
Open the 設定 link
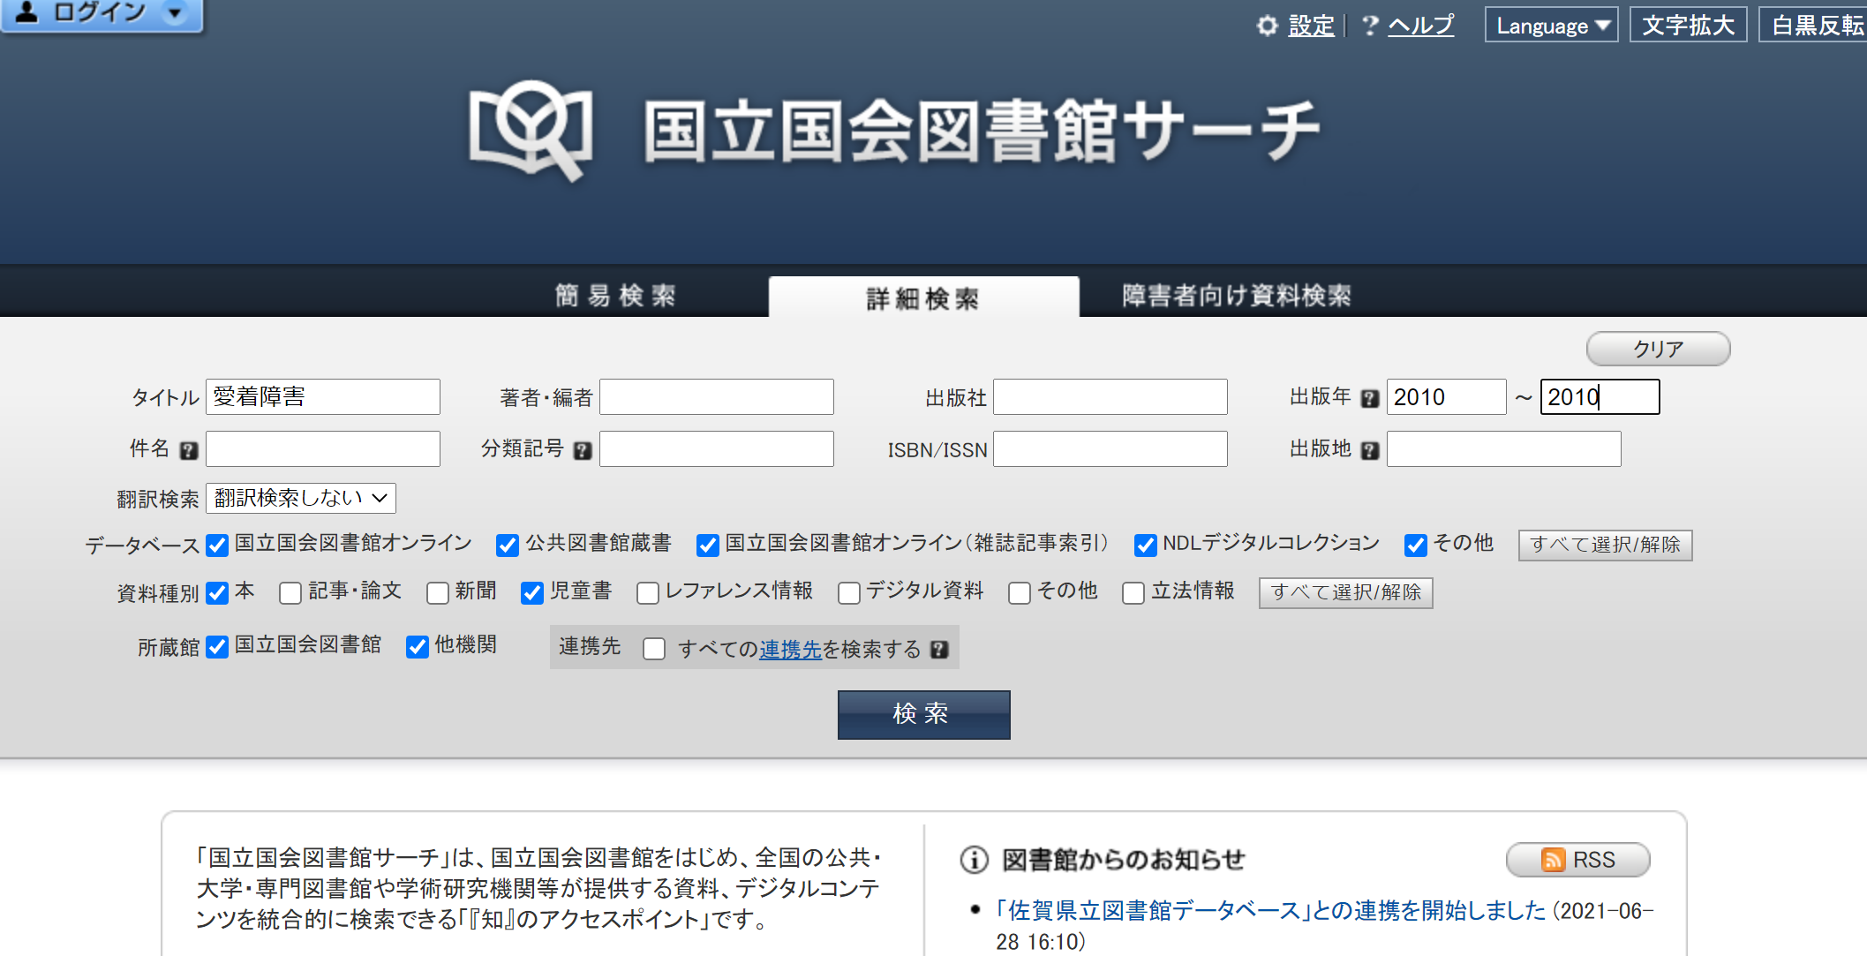coord(1311,26)
